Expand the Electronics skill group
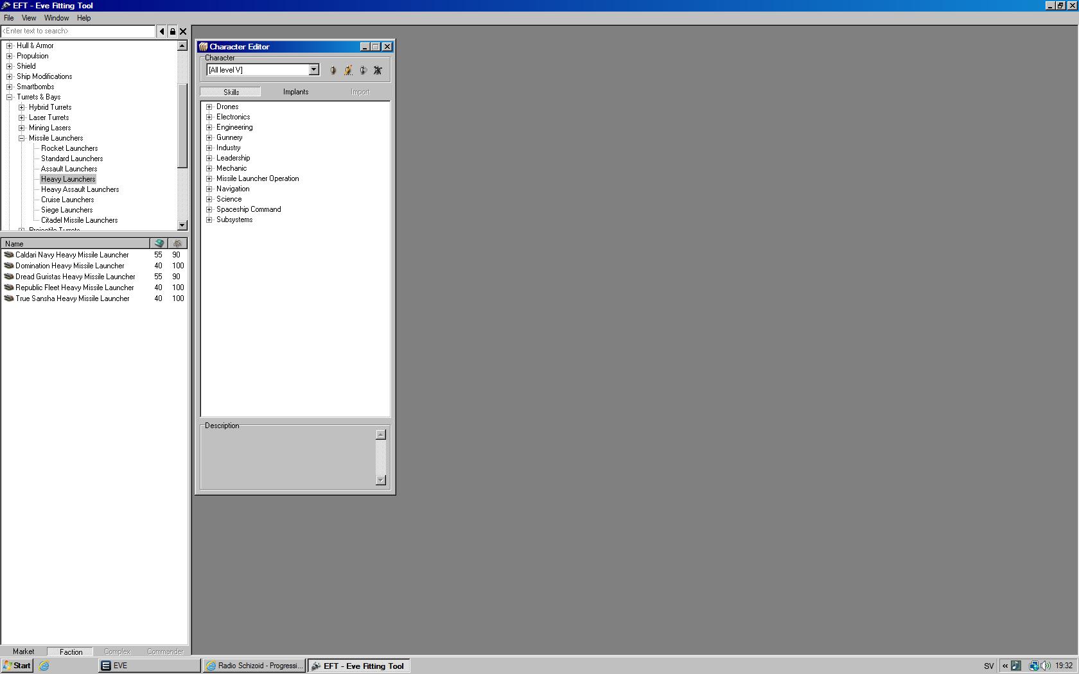 [x=209, y=117]
